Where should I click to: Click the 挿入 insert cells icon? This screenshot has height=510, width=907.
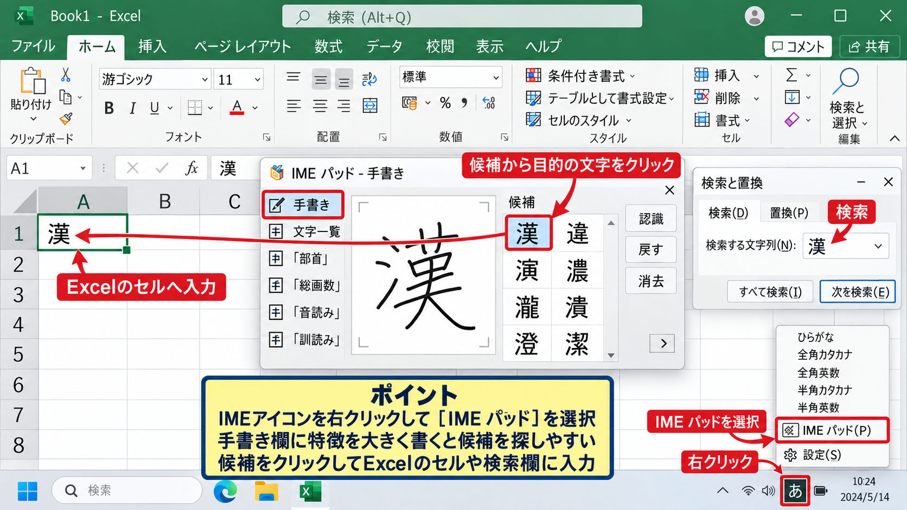point(701,74)
